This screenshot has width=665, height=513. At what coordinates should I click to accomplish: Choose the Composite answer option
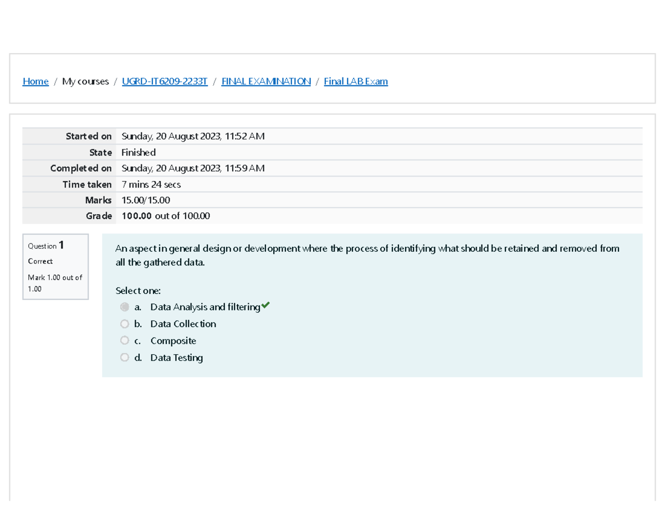[x=125, y=340]
